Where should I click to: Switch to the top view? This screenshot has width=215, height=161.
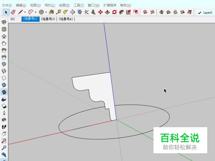pyautogui.click(x=4, y=29)
